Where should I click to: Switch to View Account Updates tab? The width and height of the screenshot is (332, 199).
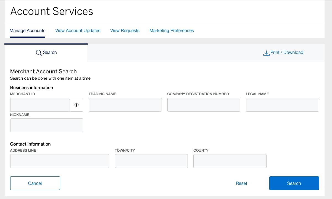tap(78, 31)
